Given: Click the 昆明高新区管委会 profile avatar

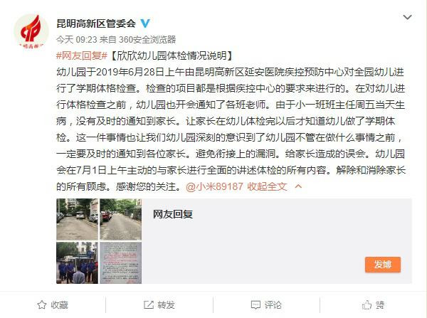Looking at the screenshot, I should point(31,31).
